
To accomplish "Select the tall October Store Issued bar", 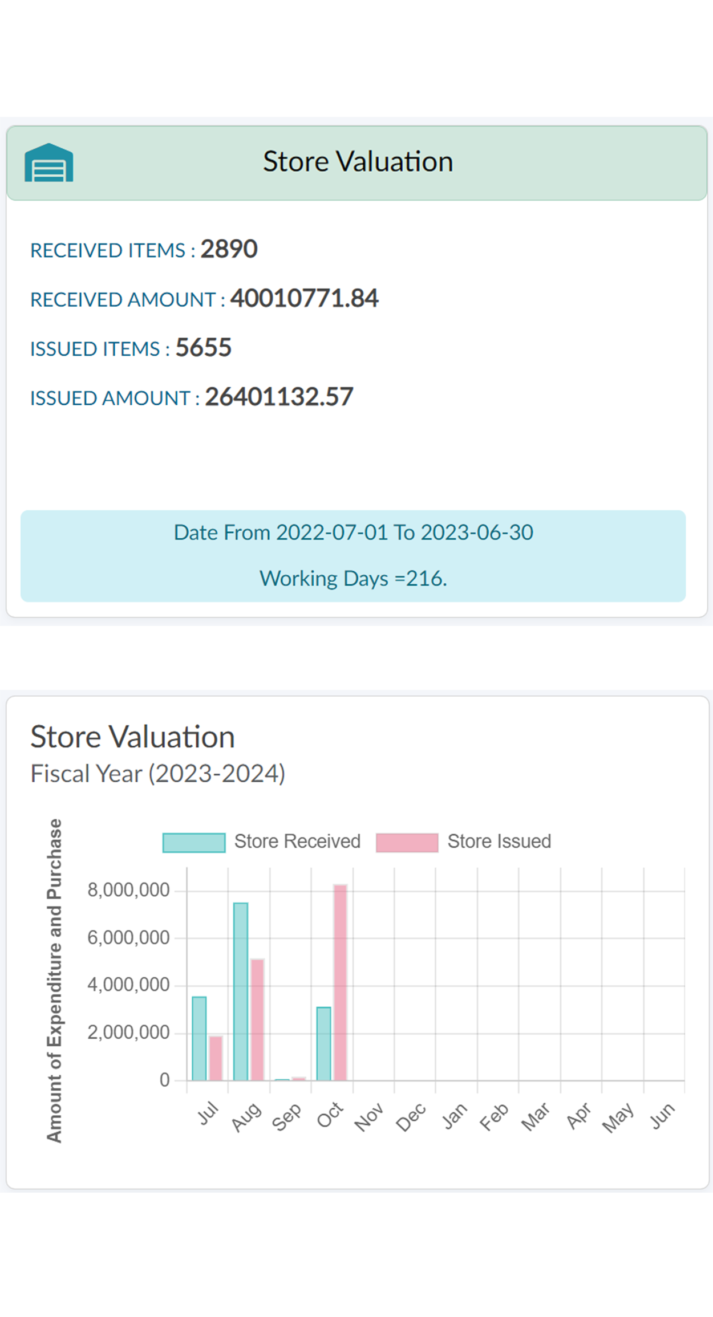I will pyautogui.click(x=341, y=982).
